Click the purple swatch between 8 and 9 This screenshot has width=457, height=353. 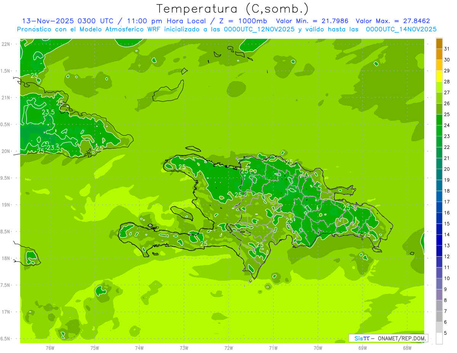pyautogui.click(x=439, y=295)
